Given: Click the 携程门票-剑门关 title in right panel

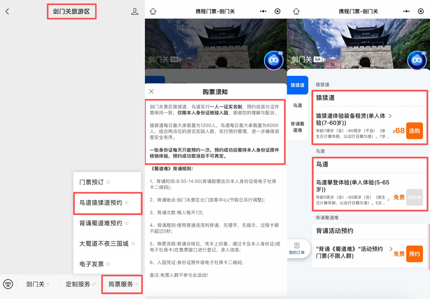Looking at the screenshot, I should (x=358, y=11).
